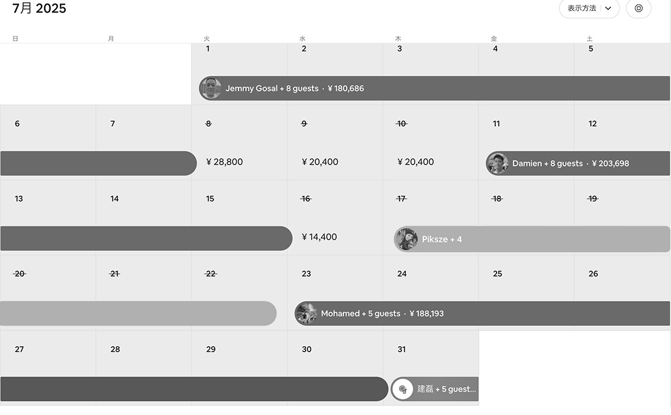Click the 建磊 + 5 guests booking
Viewport: 671px width, 415px height.
coord(445,389)
